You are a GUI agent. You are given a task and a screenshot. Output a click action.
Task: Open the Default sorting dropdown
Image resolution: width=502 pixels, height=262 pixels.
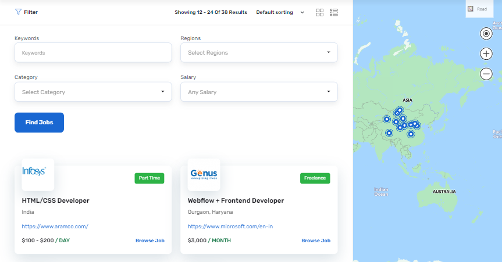(x=280, y=12)
